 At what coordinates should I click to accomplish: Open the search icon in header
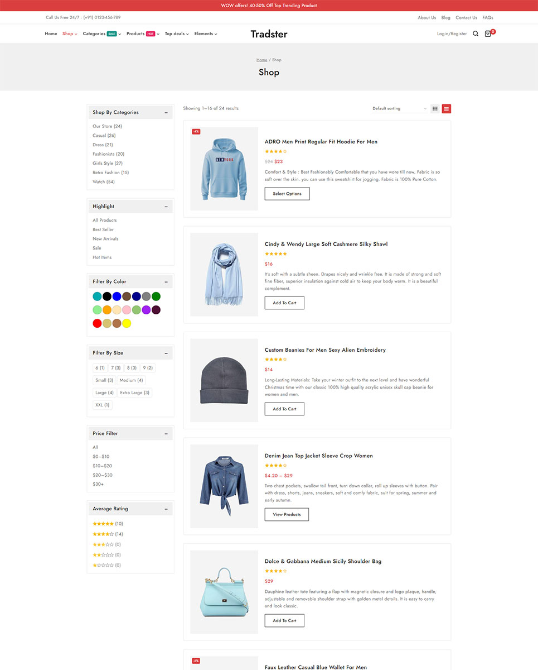(x=476, y=33)
